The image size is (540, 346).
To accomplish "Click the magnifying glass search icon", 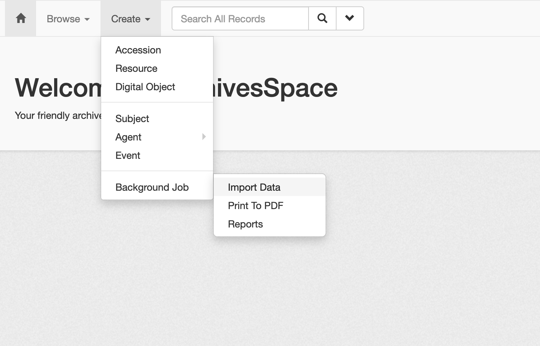I will click(322, 18).
